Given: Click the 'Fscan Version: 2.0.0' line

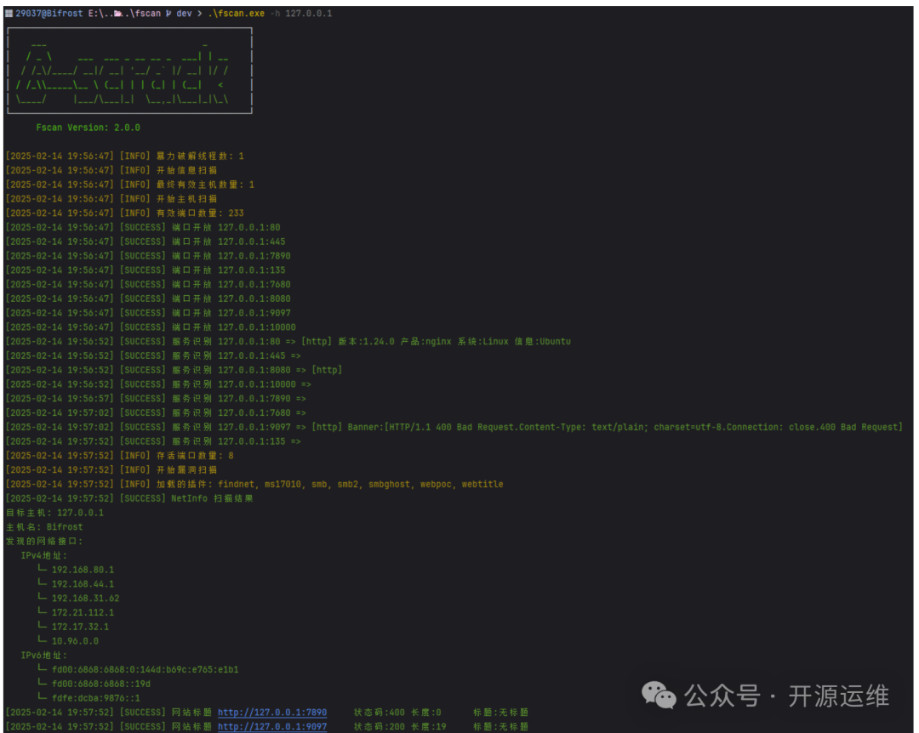Looking at the screenshot, I should tap(88, 128).
